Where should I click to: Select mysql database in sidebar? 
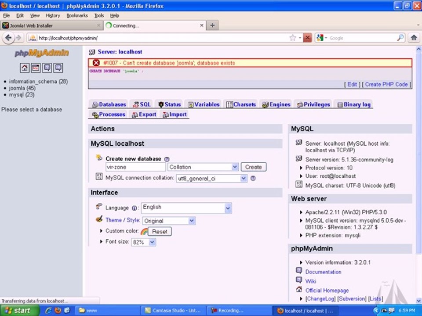[22, 95]
